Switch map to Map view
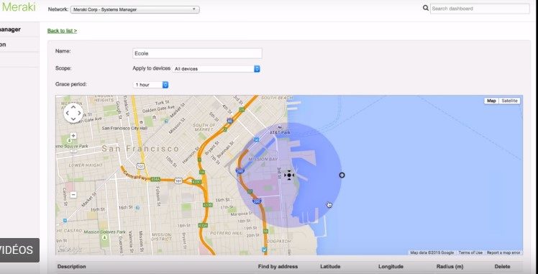This screenshot has height=274, width=538. [491, 101]
